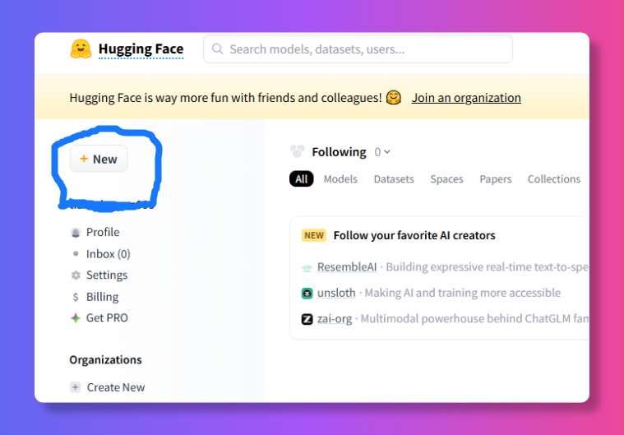Open the New creation menu button
Screen dimensions: 624x435
pos(99,160)
